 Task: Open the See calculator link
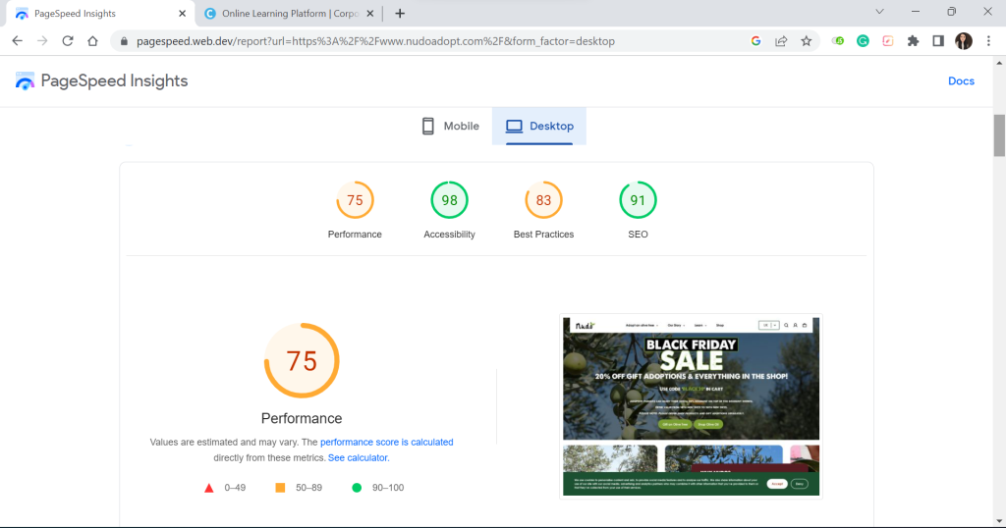(359, 458)
